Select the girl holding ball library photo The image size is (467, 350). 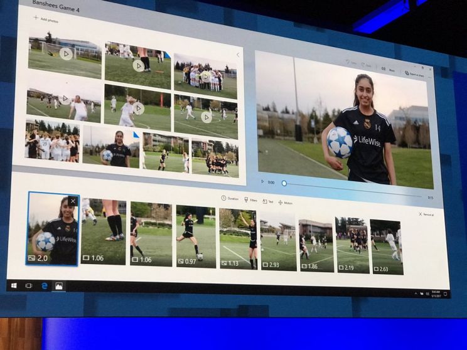[x=111, y=147]
